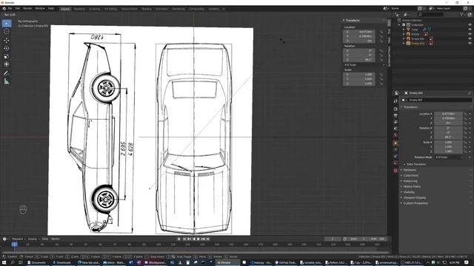
Task: Hide the Empty object in the outliner
Action: (x=470, y=34)
